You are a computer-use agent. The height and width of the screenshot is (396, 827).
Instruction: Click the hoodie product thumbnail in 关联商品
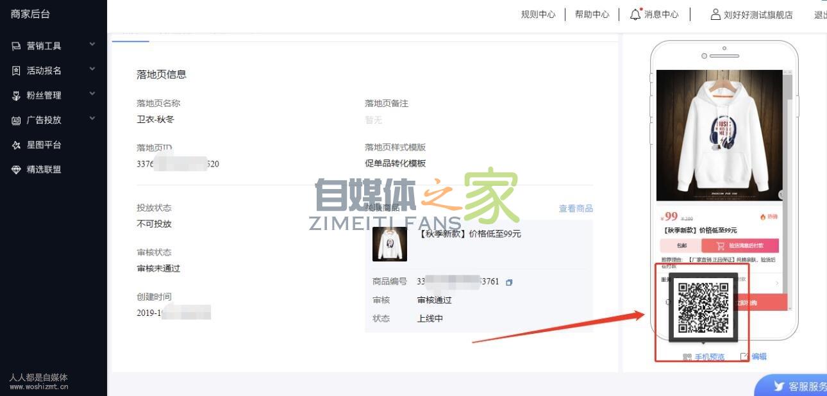(389, 244)
